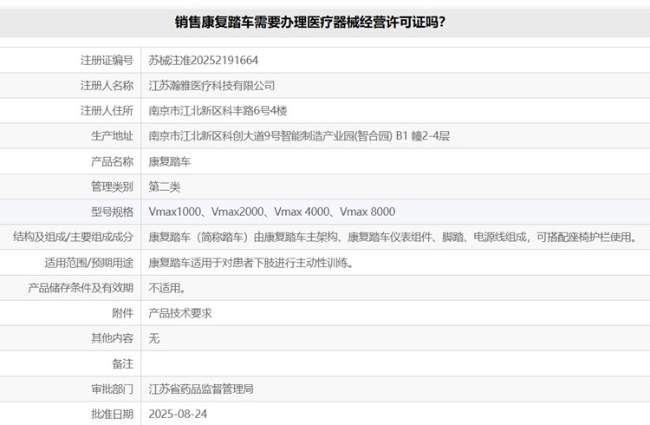Click product name value 康复踏车
The image size is (650, 425).
tap(170, 161)
